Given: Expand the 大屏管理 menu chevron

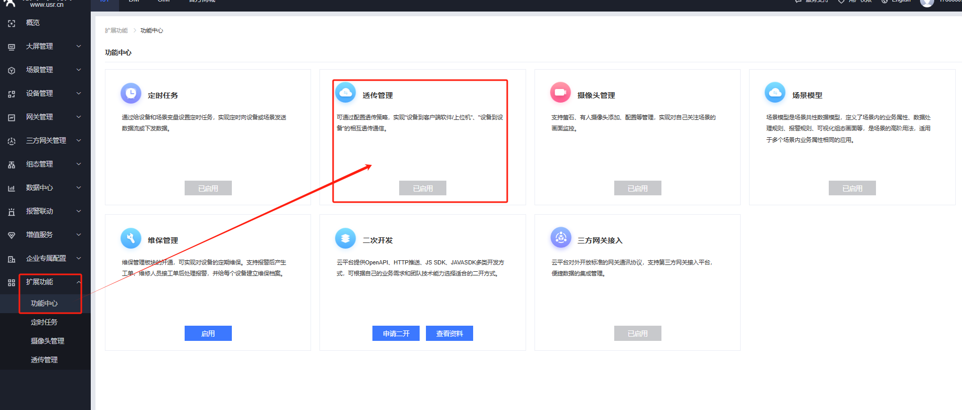Looking at the screenshot, I should pos(79,46).
